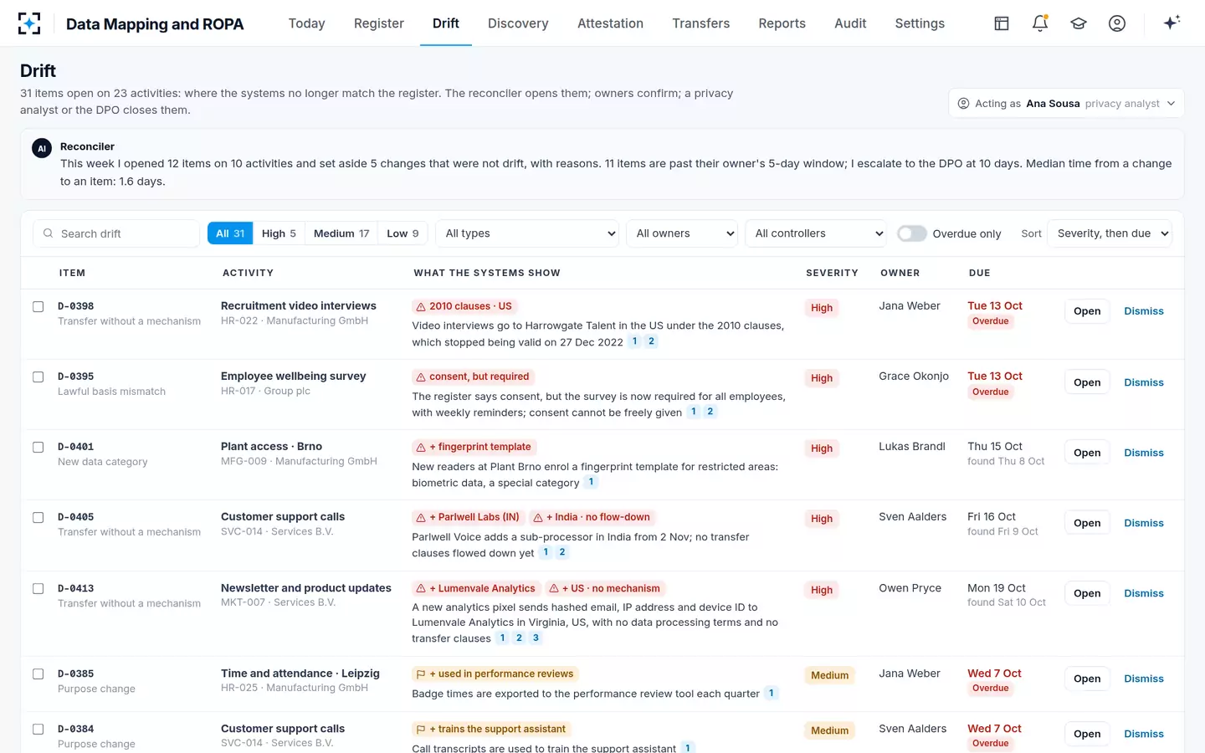Viewport: 1205px width, 753px height.
Task: Open the layout panel icon in the header
Action: 1002,23
